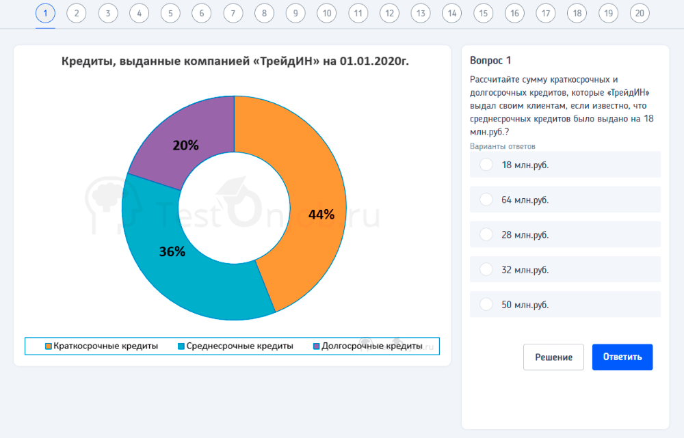Open question 7
Screen dimensions: 684x438
233,13
